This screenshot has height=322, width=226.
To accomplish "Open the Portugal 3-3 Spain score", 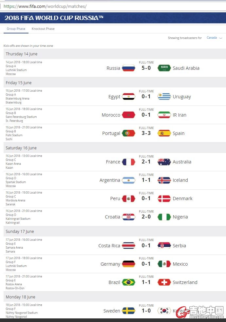I will [146, 133].
